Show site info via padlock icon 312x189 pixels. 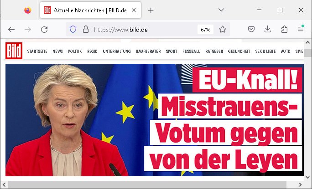point(86,30)
